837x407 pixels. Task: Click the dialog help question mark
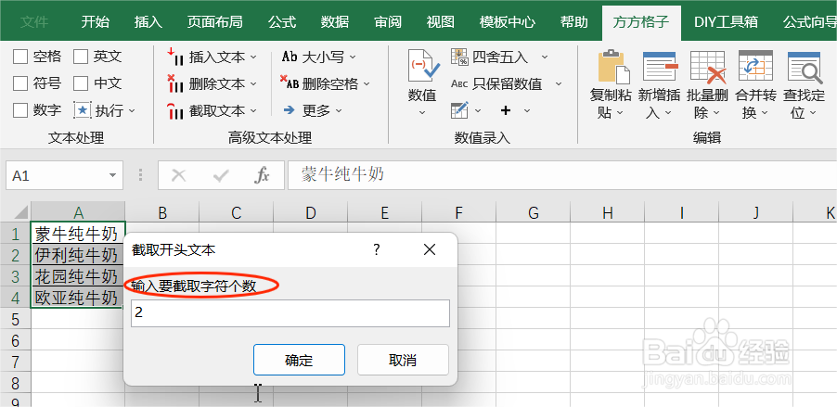point(377,249)
